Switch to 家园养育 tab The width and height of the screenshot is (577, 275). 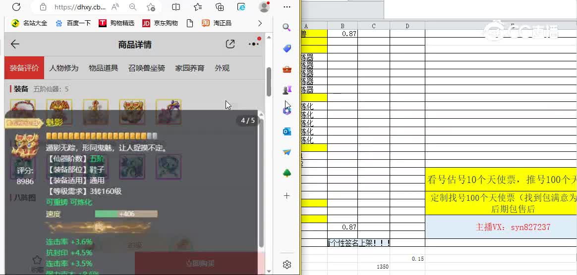(x=189, y=68)
